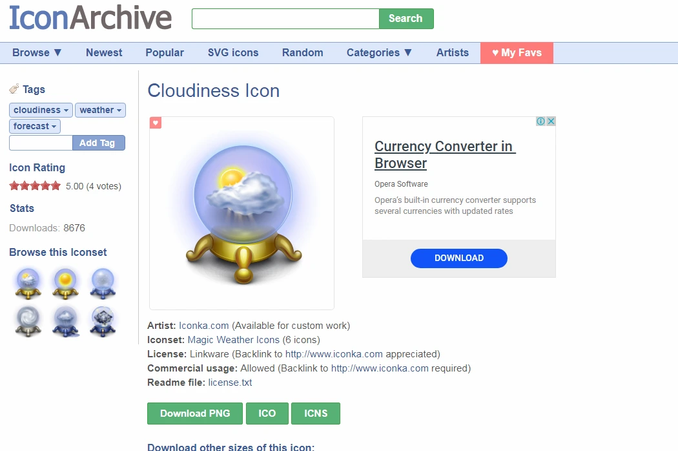Toggle the heart favorite icon on the Cloudiness image
Image resolution: width=678 pixels, height=451 pixels.
click(156, 123)
